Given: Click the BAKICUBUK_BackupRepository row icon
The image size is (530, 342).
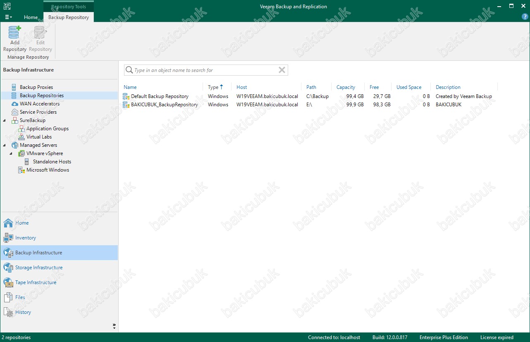Looking at the screenshot, I should (x=126, y=105).
